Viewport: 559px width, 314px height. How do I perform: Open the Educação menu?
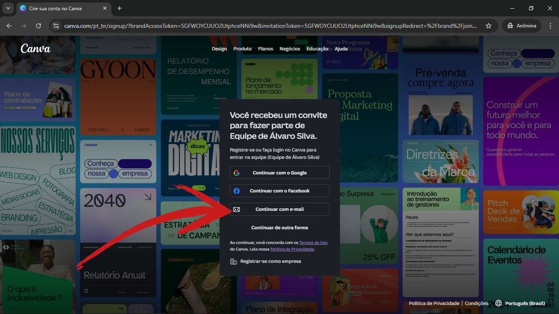317,49
